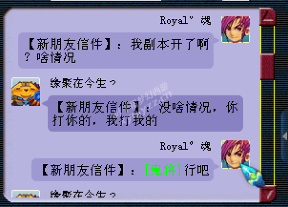Click the lower Royal' 魂 username
Image resolution: width=288 pixels, height=207 pixels.
[185, 146]
